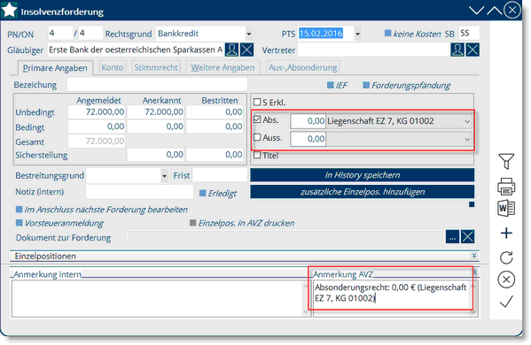Image resolution: width=531 pixels, height=345 pixels.
Task: Click the Anmerkung AVZ text area
Action: (392, 299)
